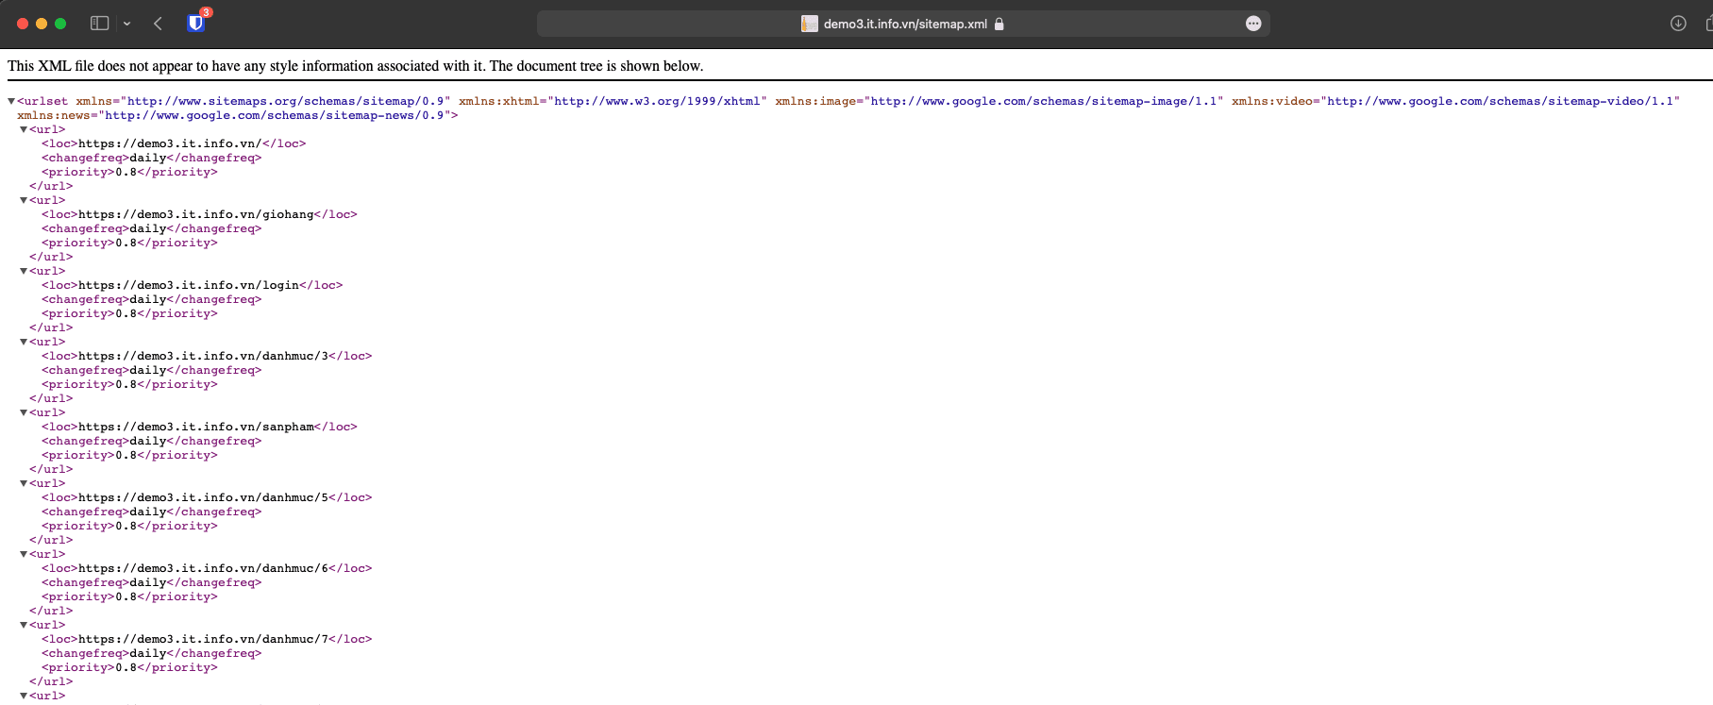
Task: Go back with the back arrow
Action: (159, 24)
